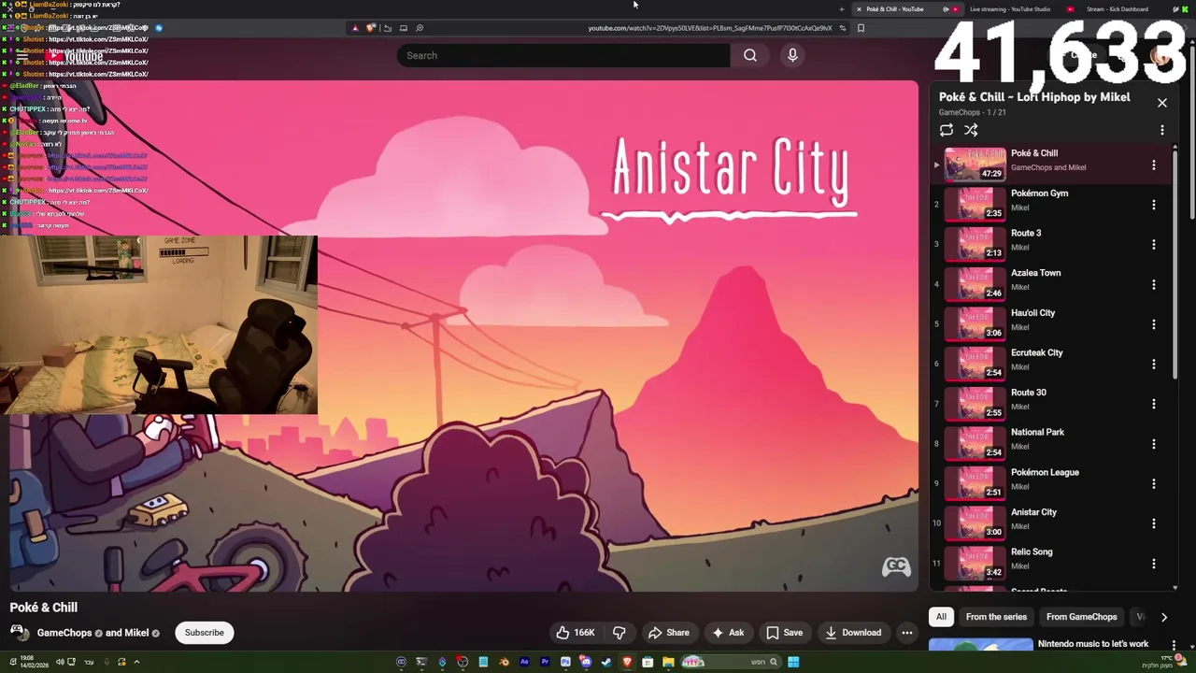Click the gamepad watermark icon on video
Viewport: 1196px width, 673px height.
[896, 566]
